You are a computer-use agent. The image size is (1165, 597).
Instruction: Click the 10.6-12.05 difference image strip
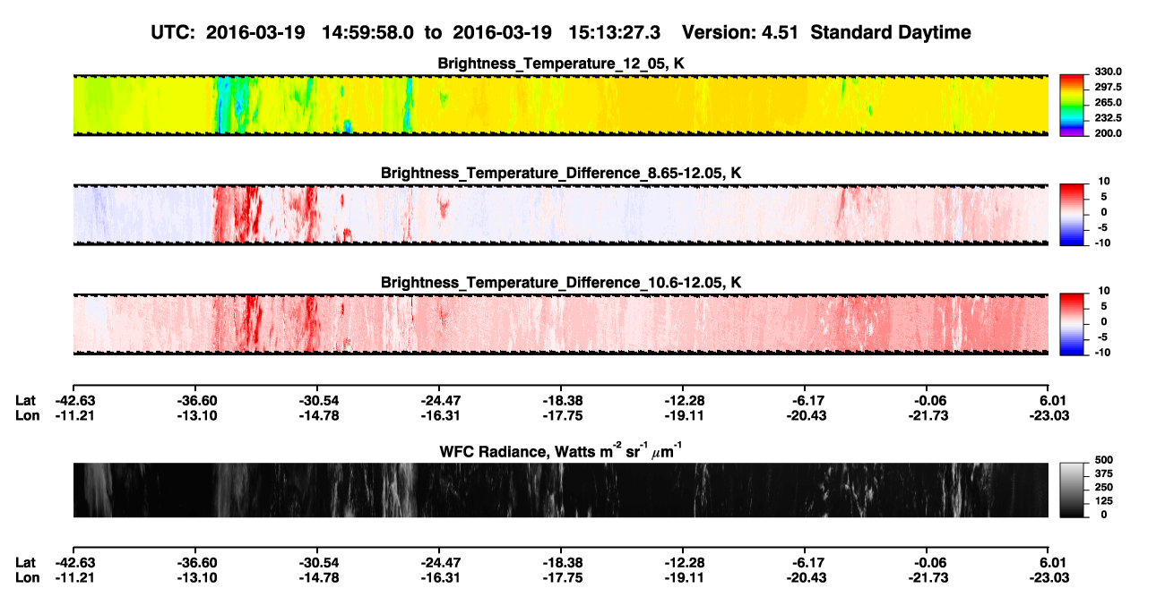(x=560, y=323)
